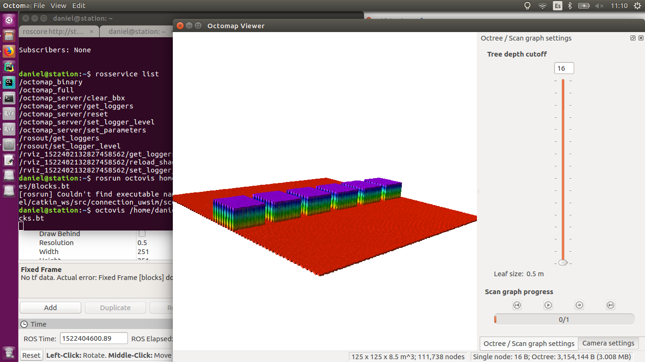Show the 11:10 clock calendar
The image size is (645, 362).
[619, 6]
